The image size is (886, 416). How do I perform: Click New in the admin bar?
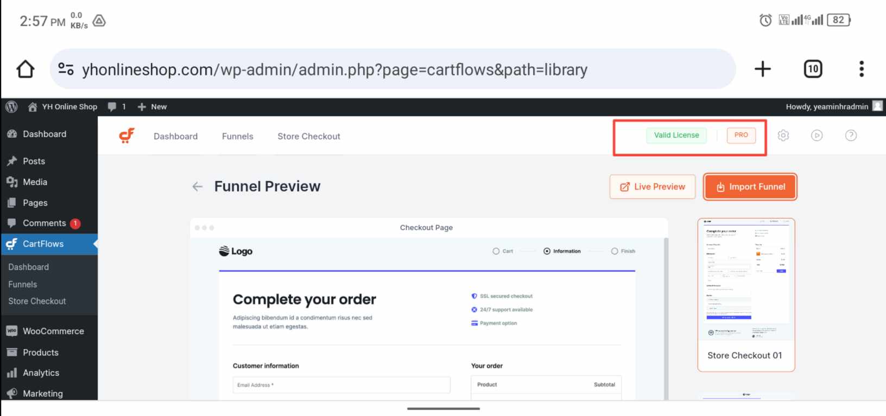click(152, 107)
